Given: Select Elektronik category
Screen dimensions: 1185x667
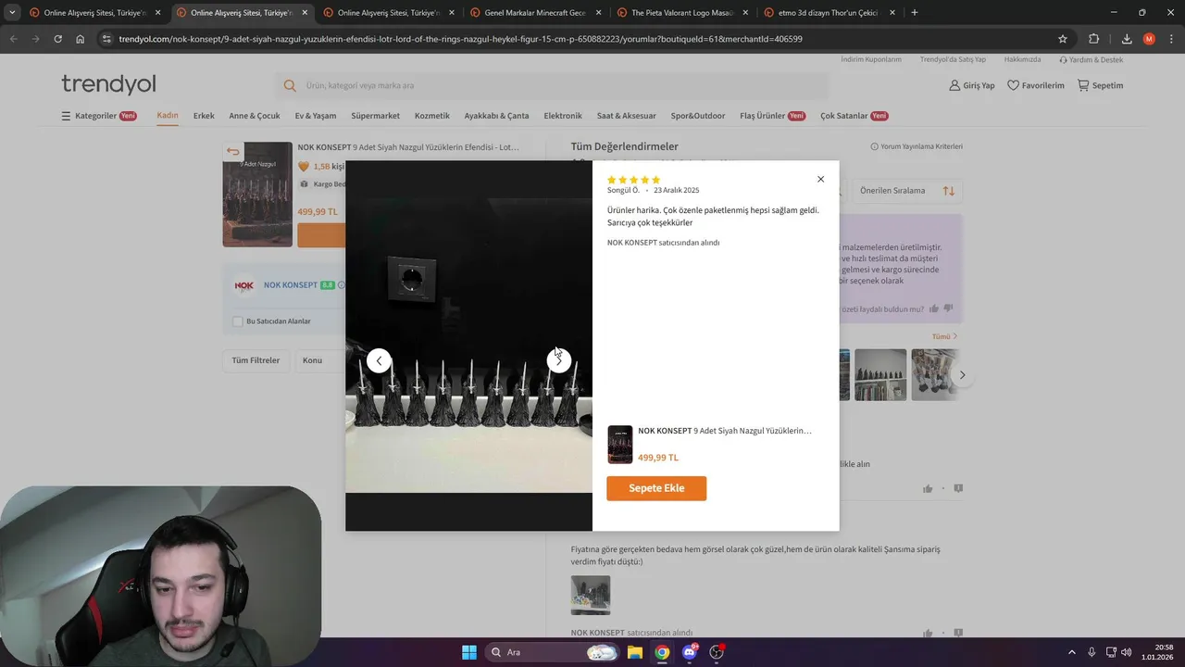Looking at the screenshot, I should pyautogui.click(x=563, y=116).
